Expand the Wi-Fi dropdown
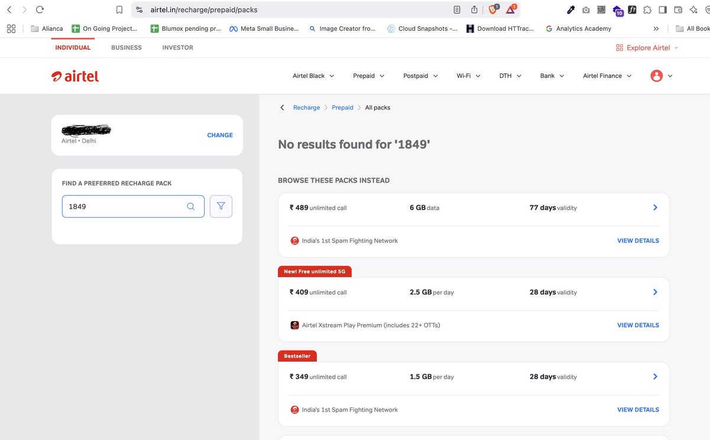Viewport: 710px width, 440px height. coord(469,76)
